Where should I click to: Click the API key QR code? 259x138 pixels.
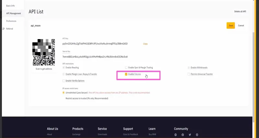pos(44,52)
